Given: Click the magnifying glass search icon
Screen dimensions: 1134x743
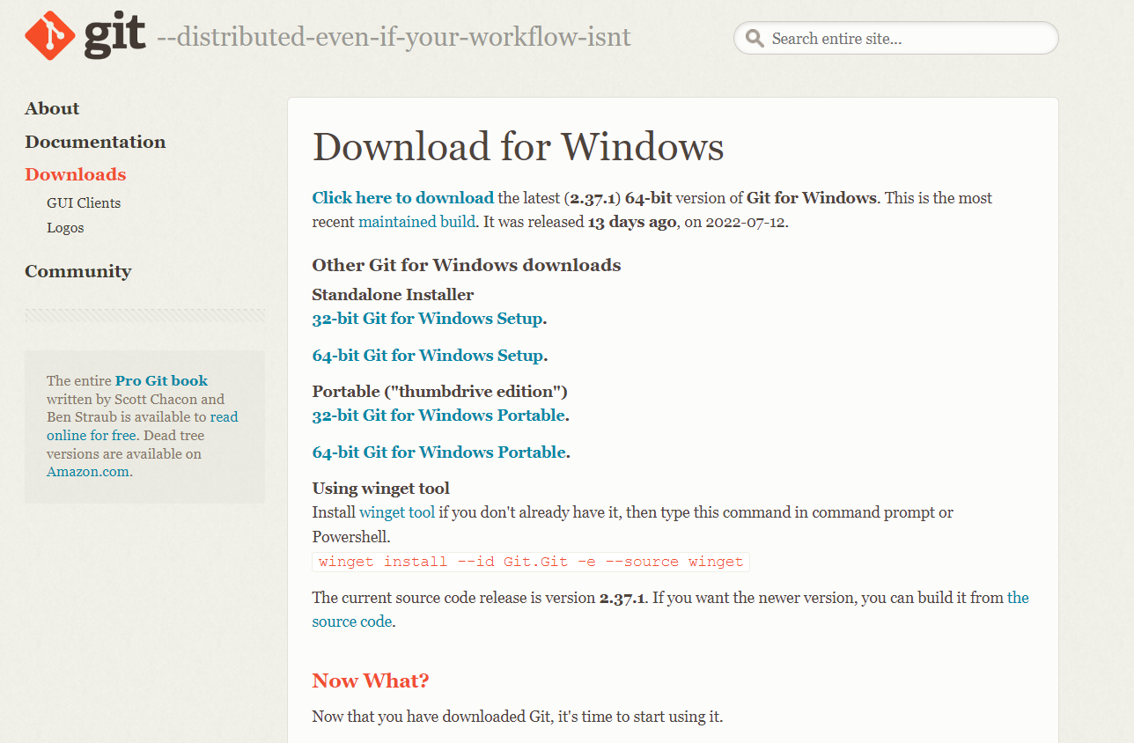Looking at the screenshot, I should [x=755, y=38].
